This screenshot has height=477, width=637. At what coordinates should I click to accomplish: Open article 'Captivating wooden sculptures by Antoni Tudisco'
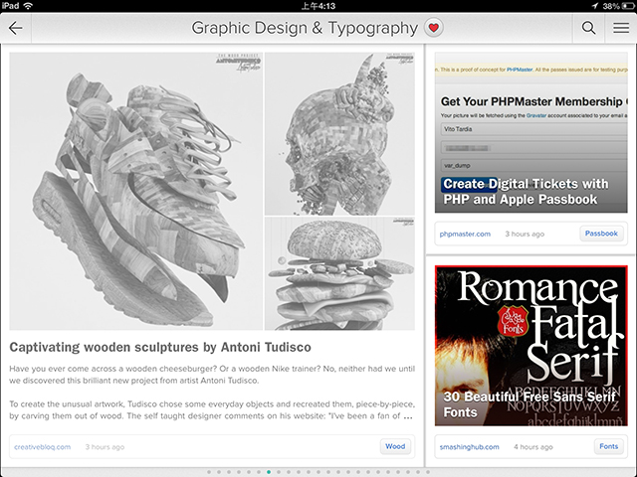(x=160, y=347)
